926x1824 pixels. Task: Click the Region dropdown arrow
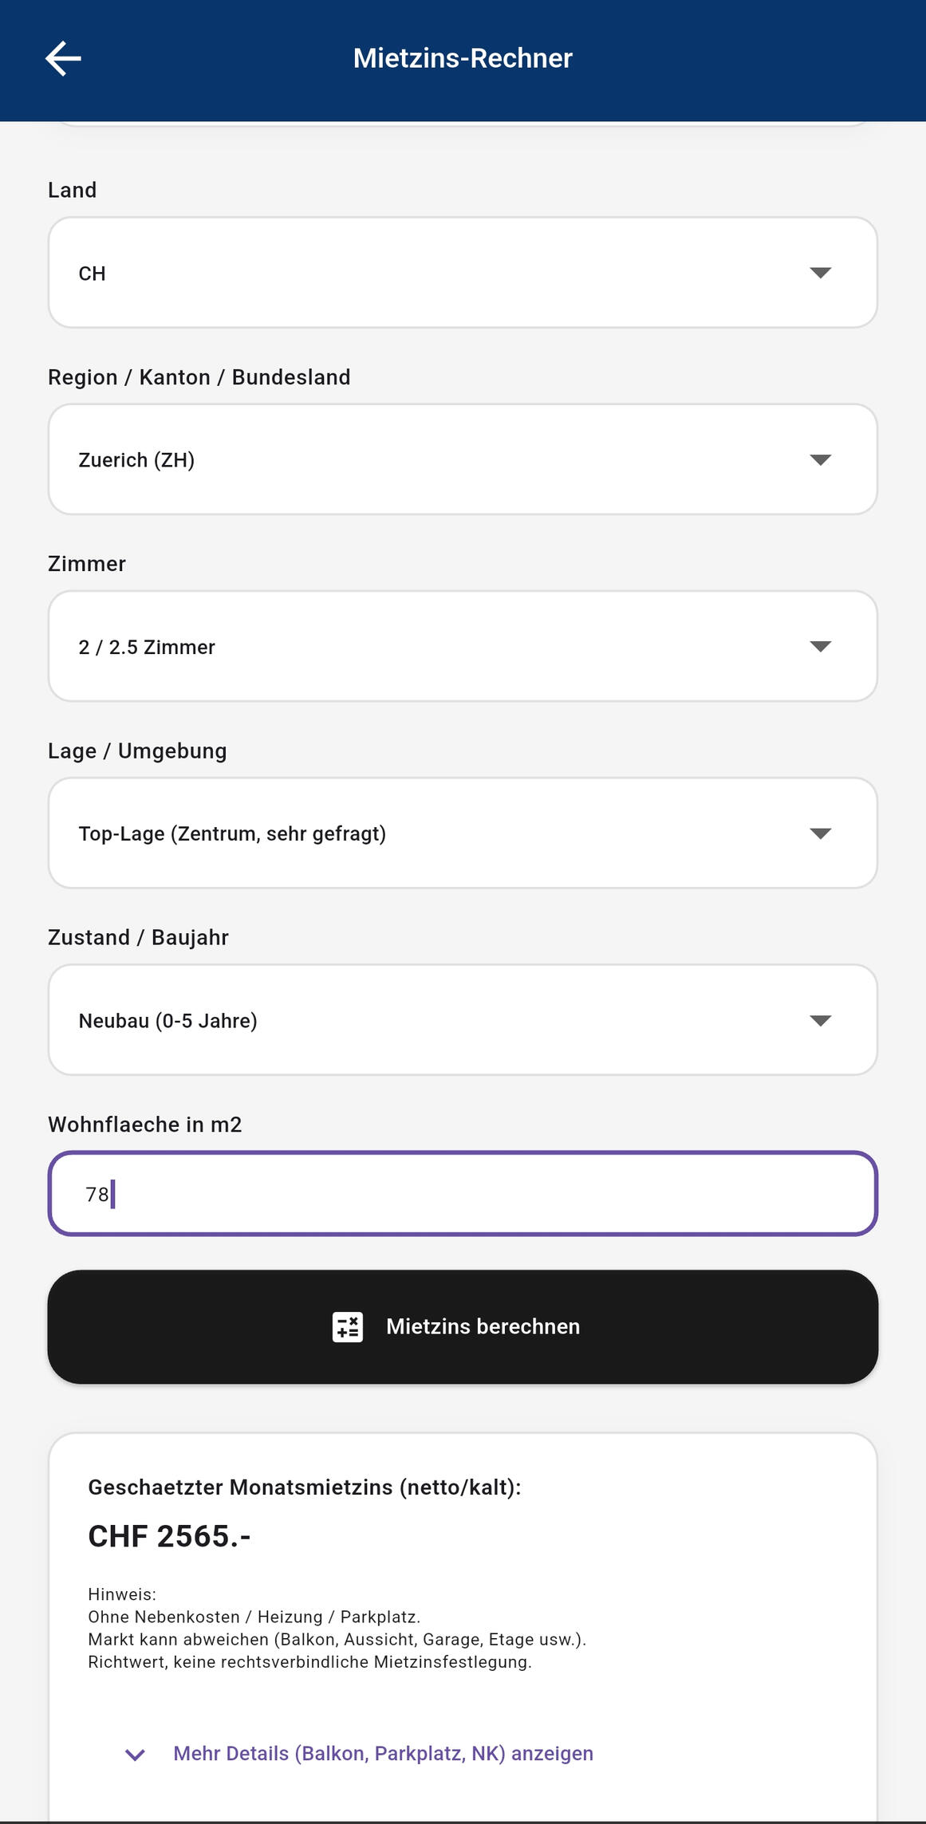point(820,459)
